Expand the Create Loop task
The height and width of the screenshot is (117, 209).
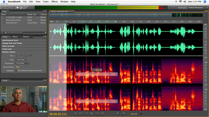point(24,49)
